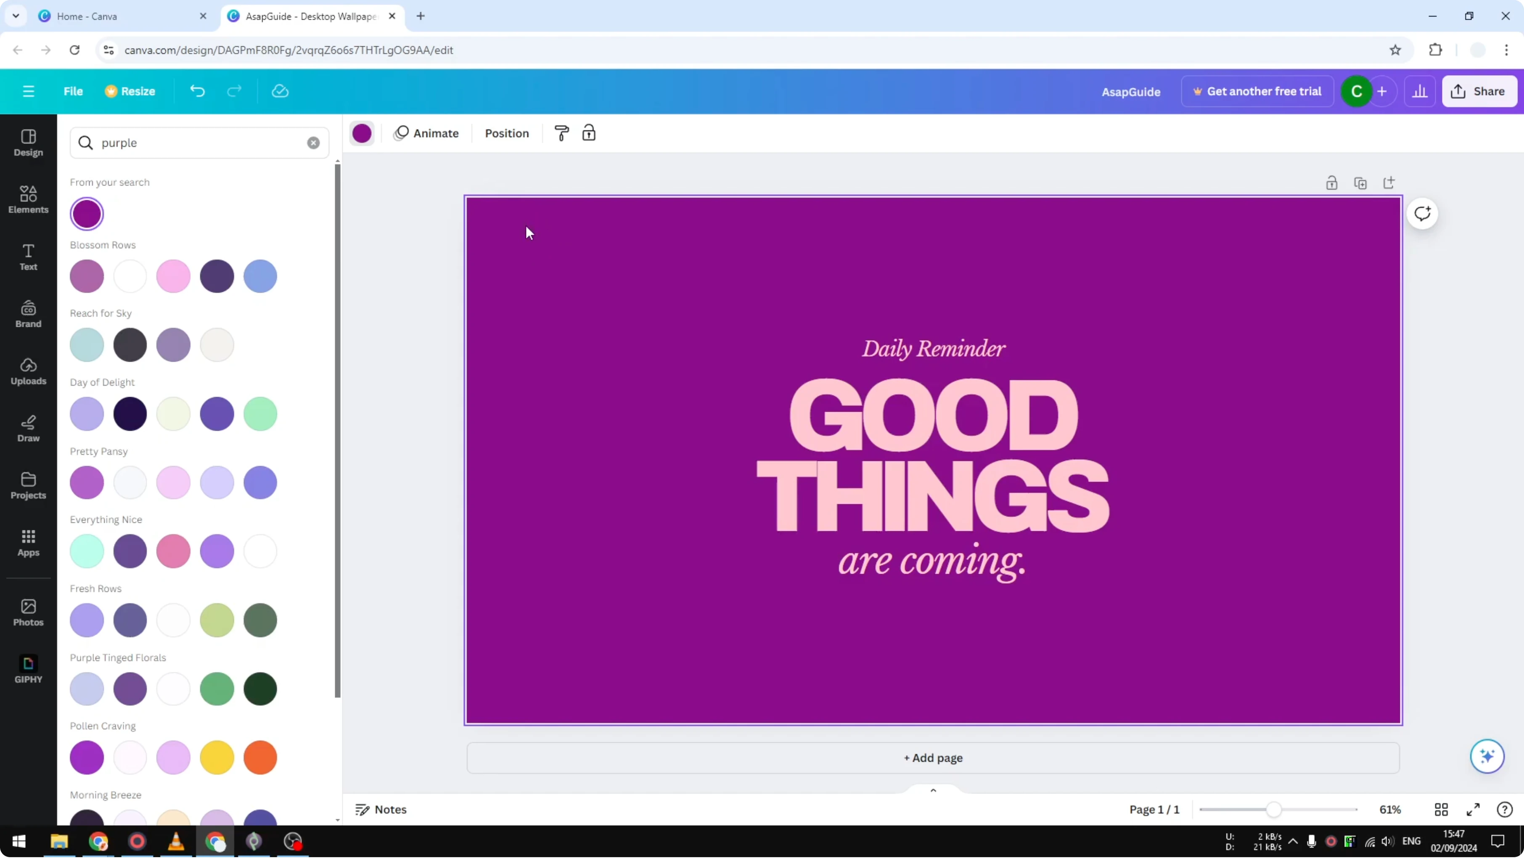
Task: Open the Brand panel
Action: click(x=29, y=314)
